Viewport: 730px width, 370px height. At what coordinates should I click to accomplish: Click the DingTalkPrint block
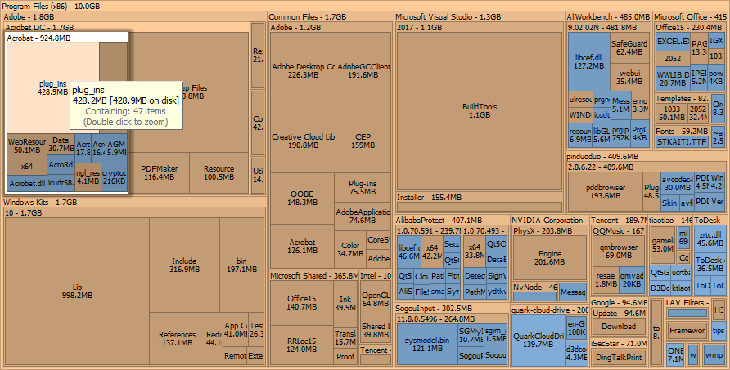tap(618, 358)
